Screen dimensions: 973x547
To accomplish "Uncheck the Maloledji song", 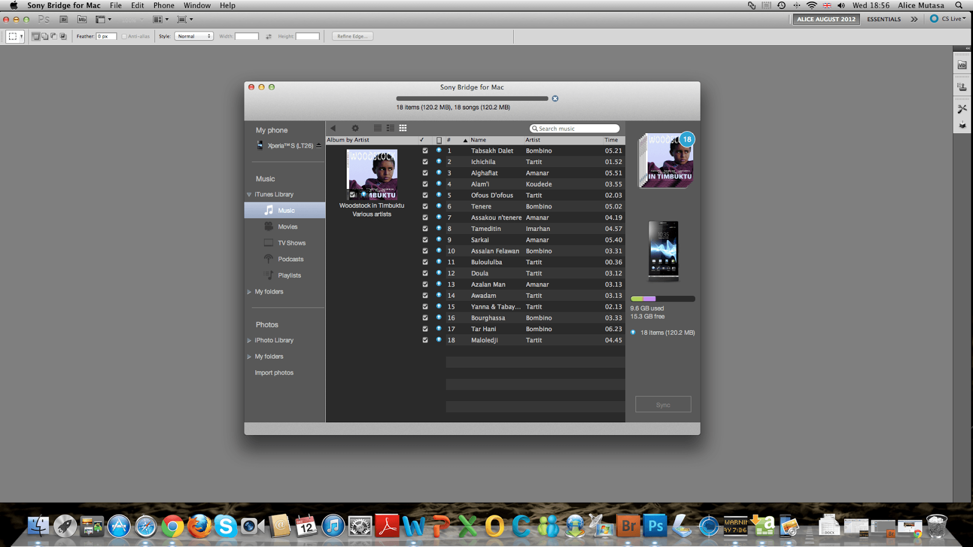I will point(425,340).
